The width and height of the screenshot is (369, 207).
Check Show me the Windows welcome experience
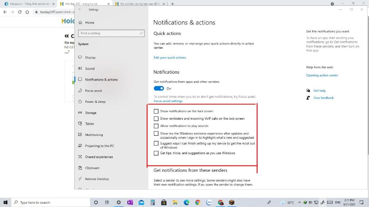point(156,134)
